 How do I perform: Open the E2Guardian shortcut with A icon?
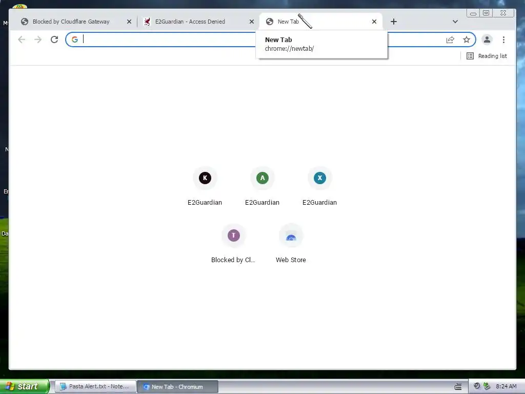pyautogui.click(x=262, y=186)
